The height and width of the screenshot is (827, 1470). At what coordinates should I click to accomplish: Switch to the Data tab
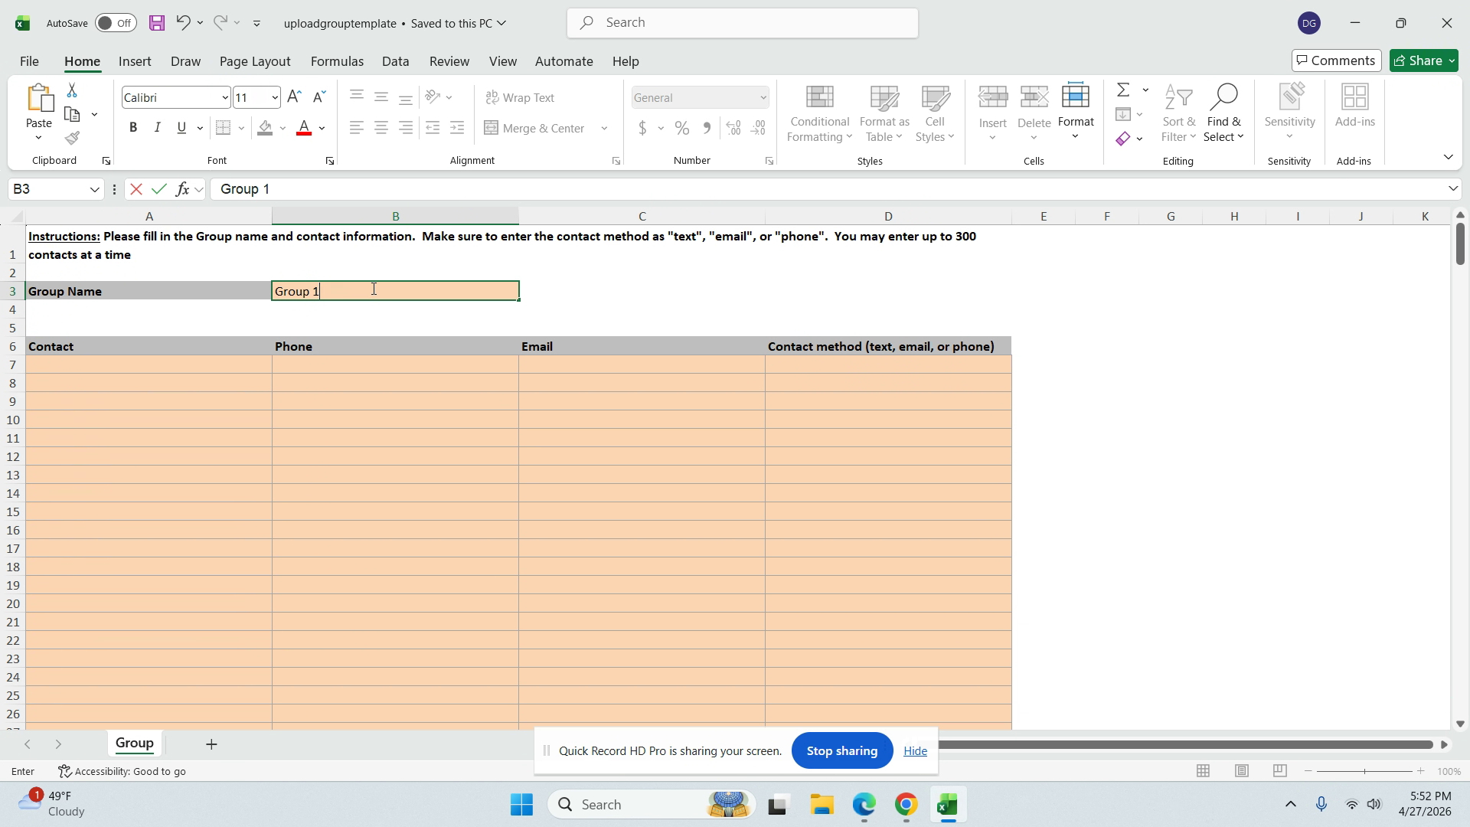(x=395, y=61)
